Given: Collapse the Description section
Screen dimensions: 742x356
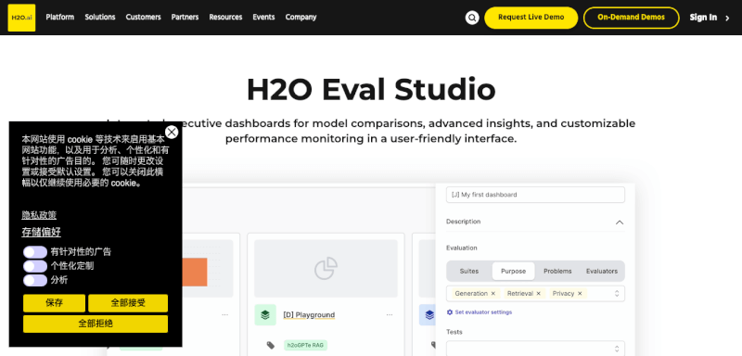Looking at the screenshot, I should (620, 222).
